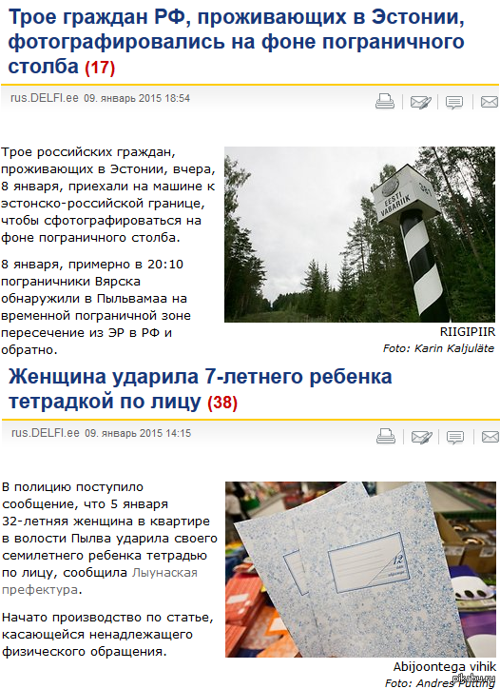Click the envelope-with-pen icon in the first article

coord(420,102)
